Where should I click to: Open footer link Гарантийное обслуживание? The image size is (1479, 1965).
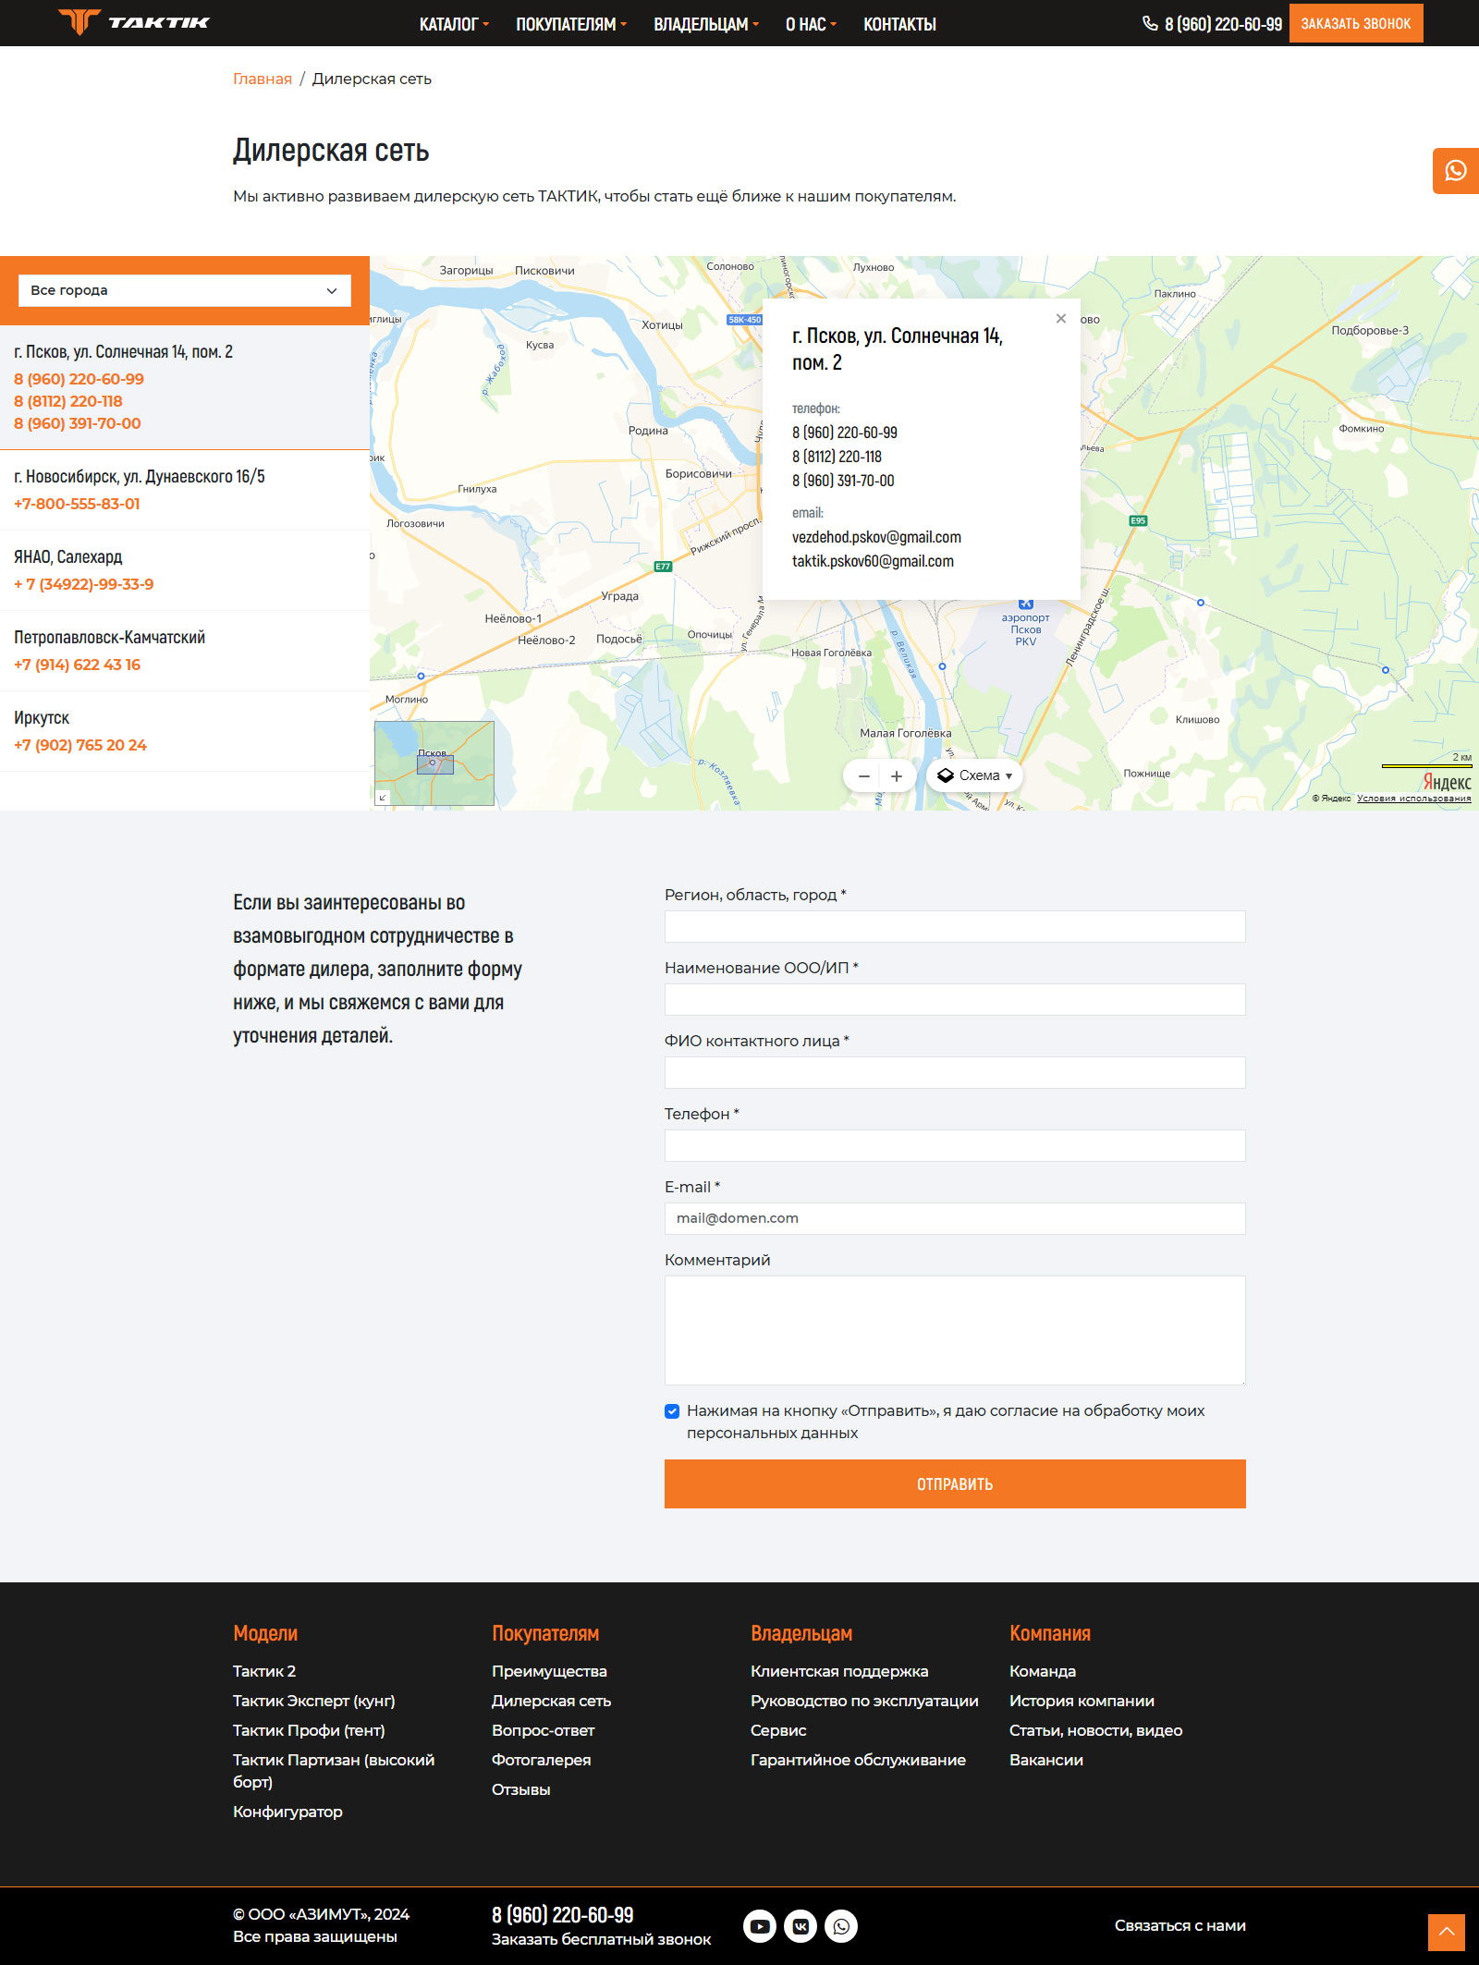[x=858, y=1760]
